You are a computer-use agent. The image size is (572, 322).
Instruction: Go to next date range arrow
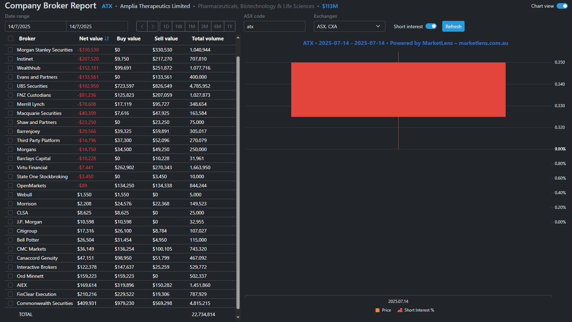click(153, 27)
